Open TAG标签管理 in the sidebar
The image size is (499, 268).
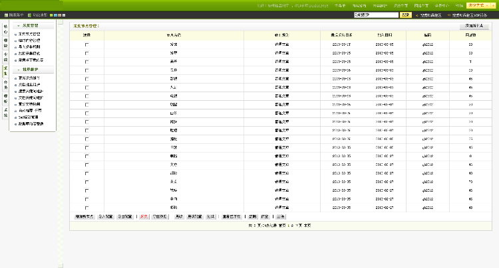(x=29, y=117)
